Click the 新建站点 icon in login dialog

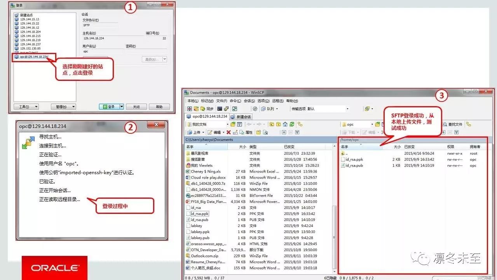tap(17, 15)
